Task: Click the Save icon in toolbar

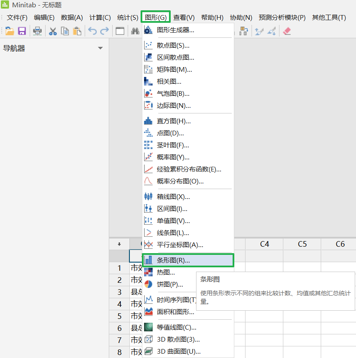Action: [21, 31]
